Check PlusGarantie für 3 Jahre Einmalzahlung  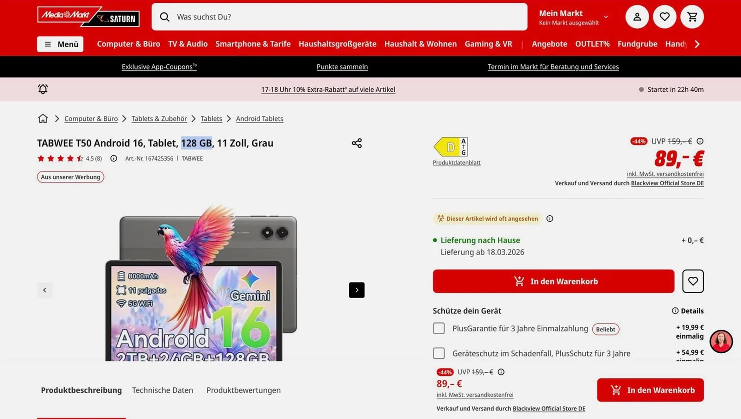(x=439, y=328)
